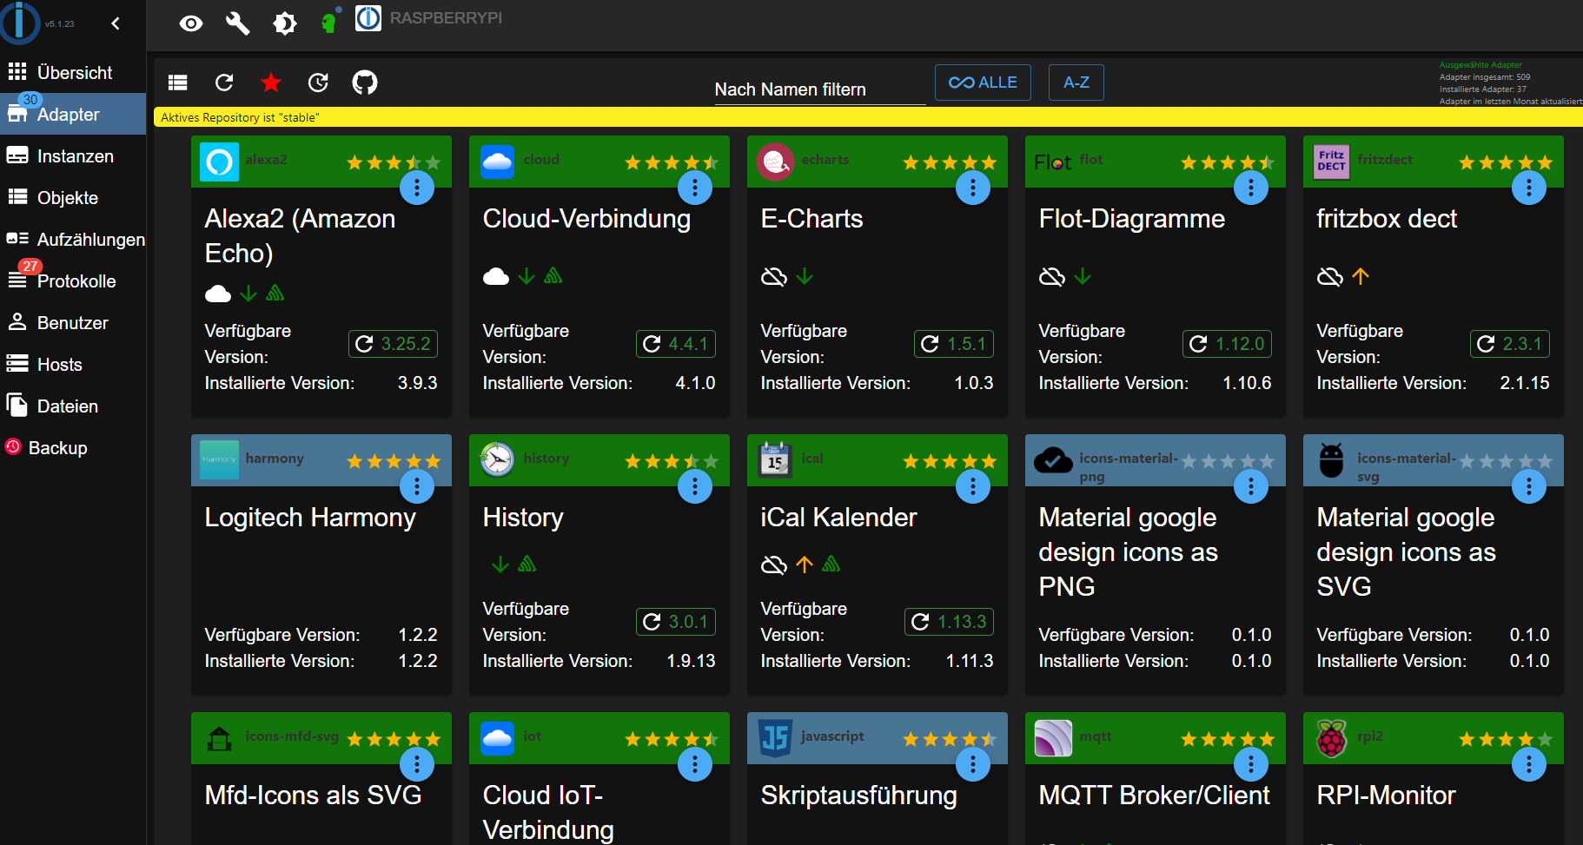Screen dimensions: 1583x845
Task: Update Cloud adapter to version 4.4.1
Action: click(677, 344)
